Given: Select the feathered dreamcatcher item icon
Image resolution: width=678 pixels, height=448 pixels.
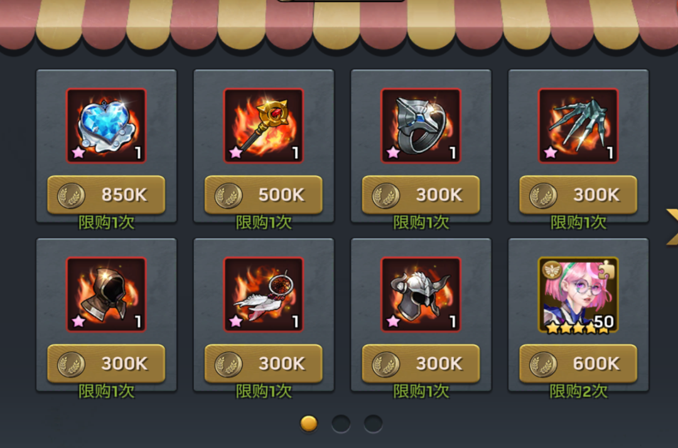Looking at the screenshot, I should click(x=263, y=294).
